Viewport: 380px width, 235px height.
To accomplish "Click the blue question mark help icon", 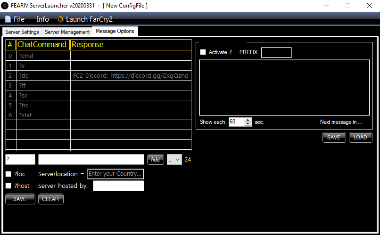I will (x=231, y=52).
